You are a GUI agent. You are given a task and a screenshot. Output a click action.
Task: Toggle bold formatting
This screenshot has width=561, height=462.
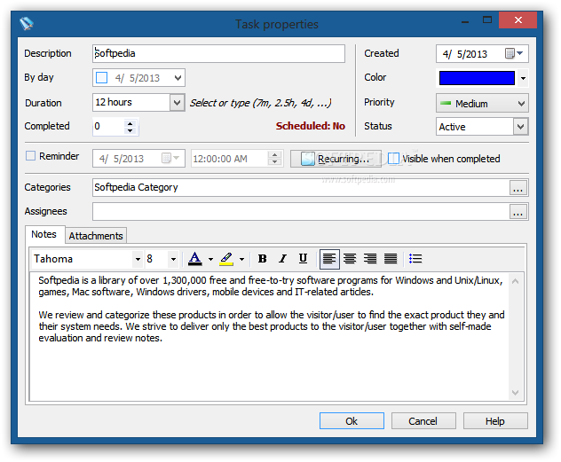point(262,259)
